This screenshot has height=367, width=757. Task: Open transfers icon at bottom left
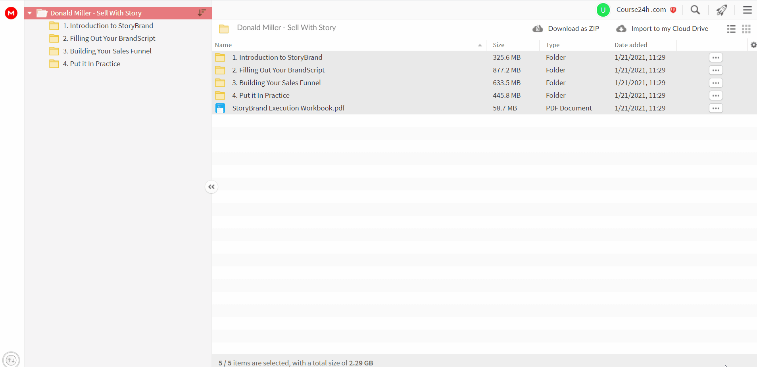click(x=11, y=360)
